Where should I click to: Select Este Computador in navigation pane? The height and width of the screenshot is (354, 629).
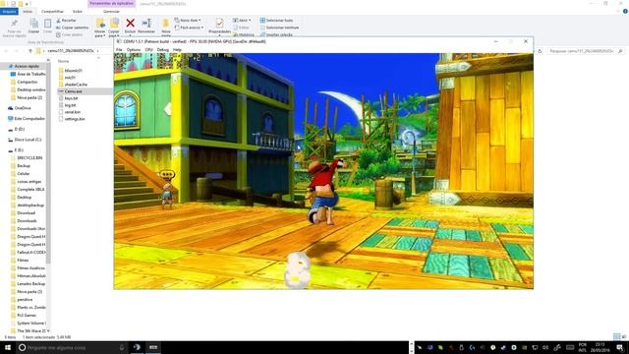click(27, 118)
